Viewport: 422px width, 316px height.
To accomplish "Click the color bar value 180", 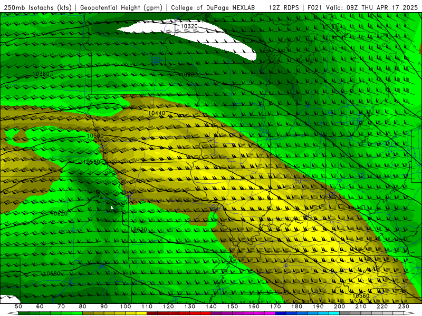I will coord(296,307).
